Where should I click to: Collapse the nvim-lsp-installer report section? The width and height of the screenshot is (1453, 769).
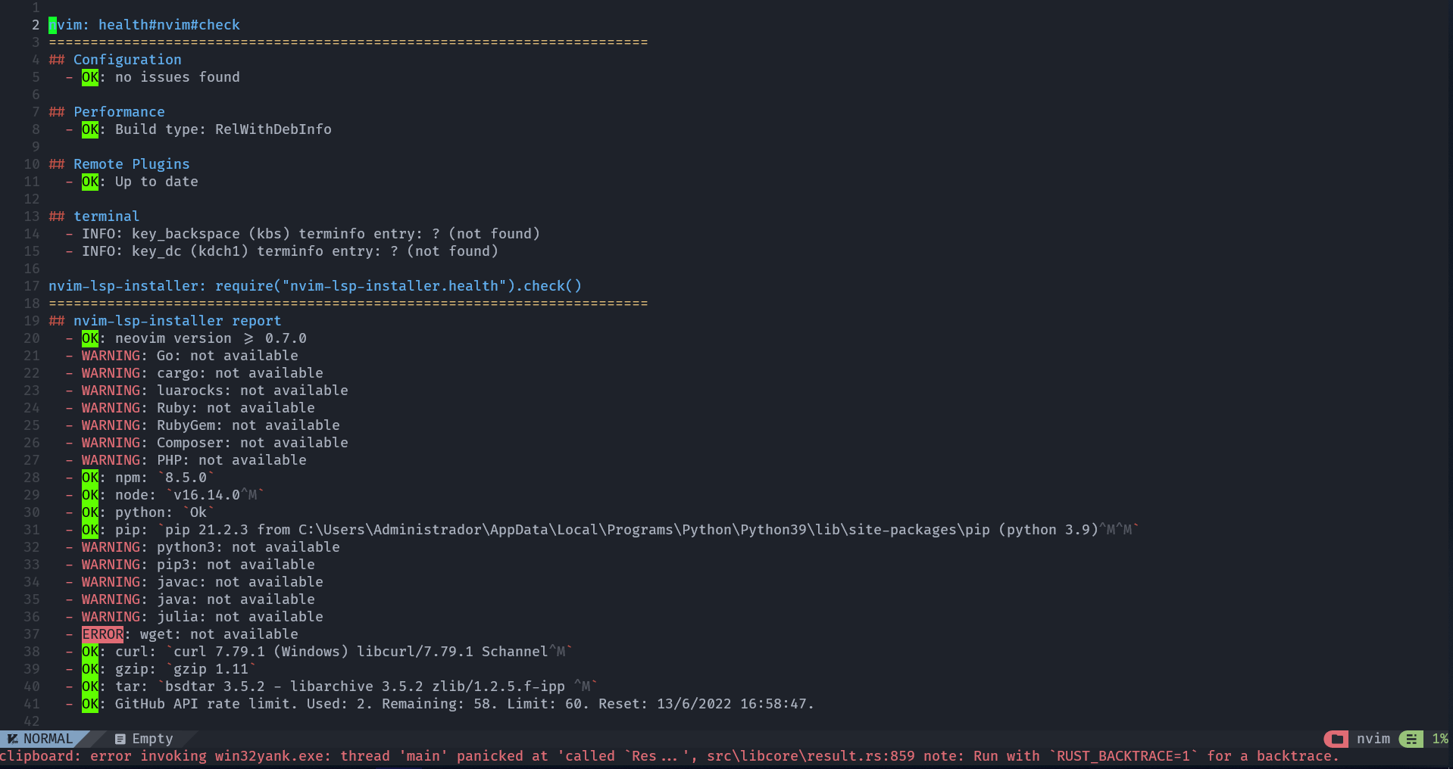pyautogui.click(x=164, y=320)
